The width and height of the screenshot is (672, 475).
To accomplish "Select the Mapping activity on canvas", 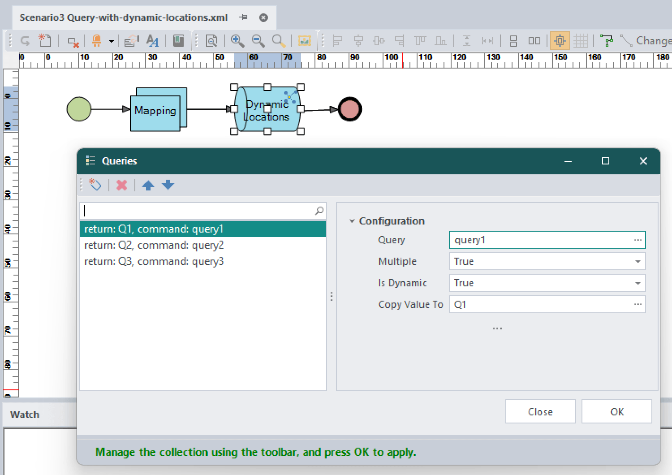I will point(159,110).
